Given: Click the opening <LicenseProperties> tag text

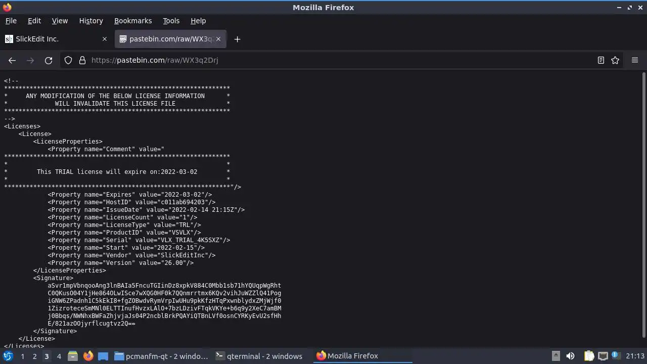Looking at the screenshot, I should 68,142.
